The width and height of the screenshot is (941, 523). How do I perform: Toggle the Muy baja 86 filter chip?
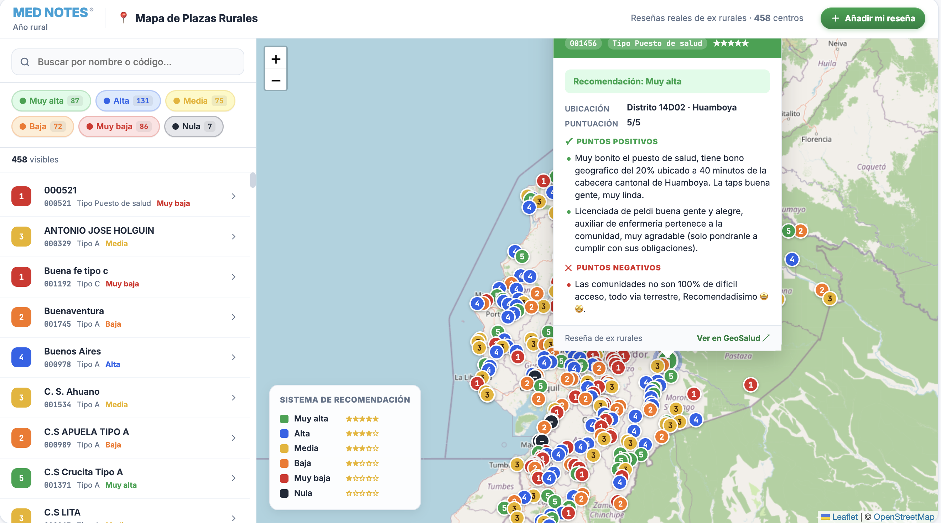119,126
